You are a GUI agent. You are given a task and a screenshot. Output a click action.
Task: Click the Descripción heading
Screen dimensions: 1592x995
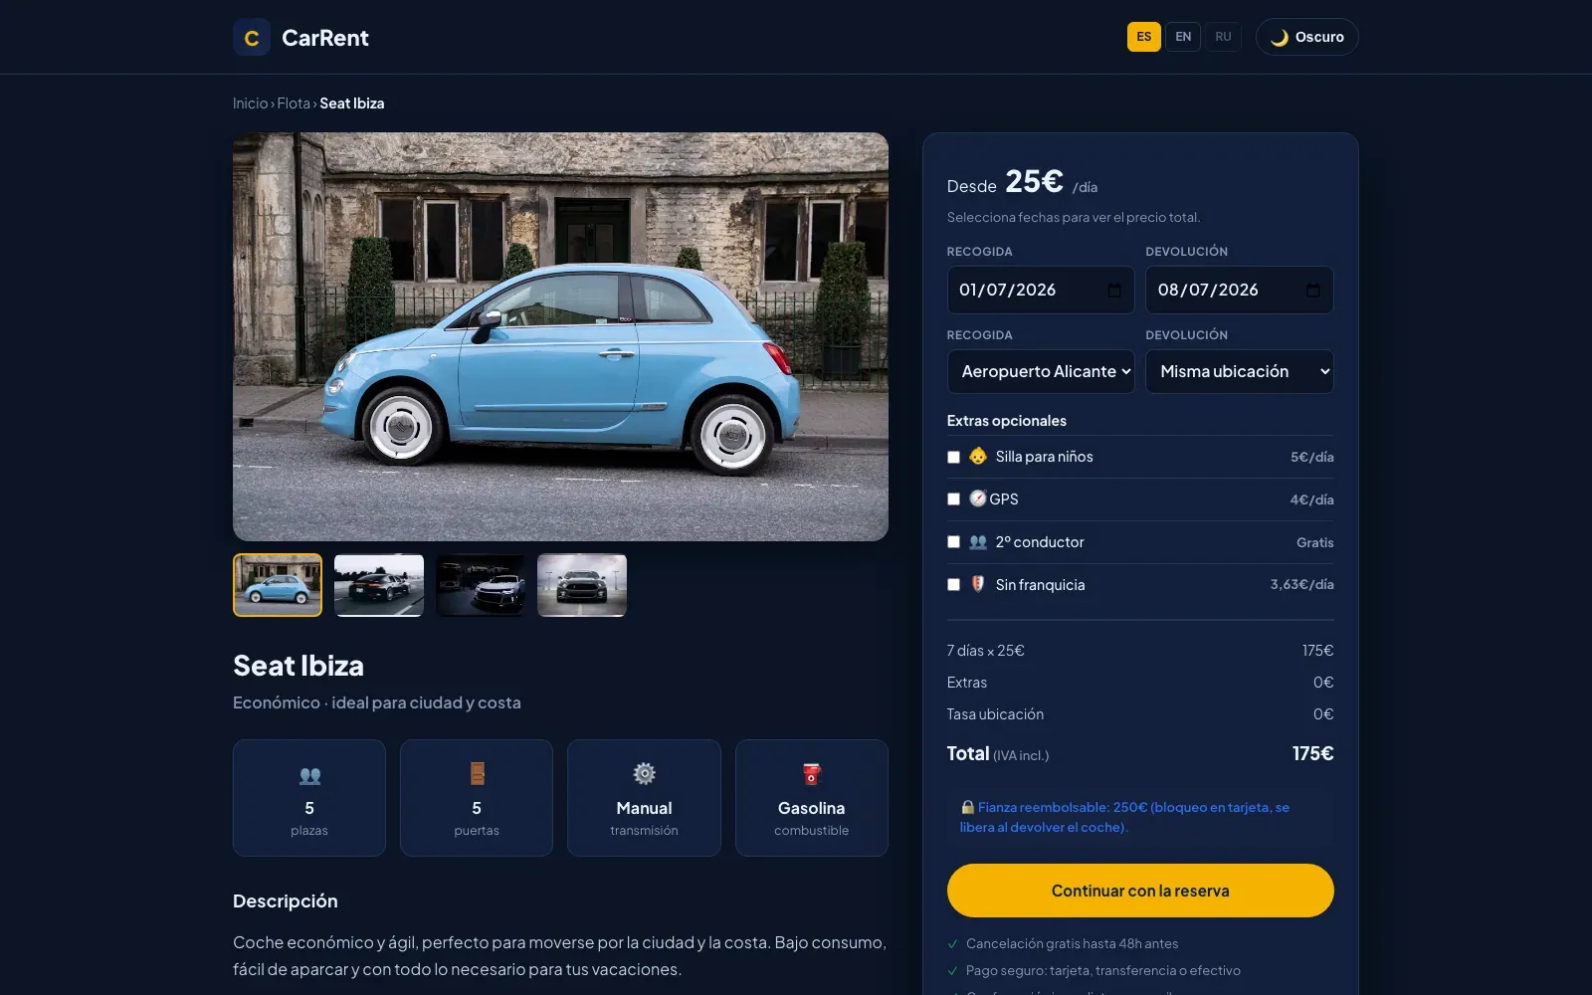pyautogui.click(x=286, y=901)
